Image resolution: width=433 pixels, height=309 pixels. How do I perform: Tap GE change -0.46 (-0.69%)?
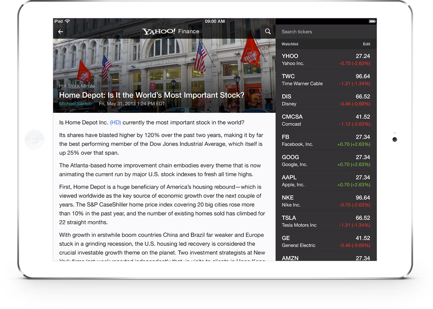(x=355, y=245)
